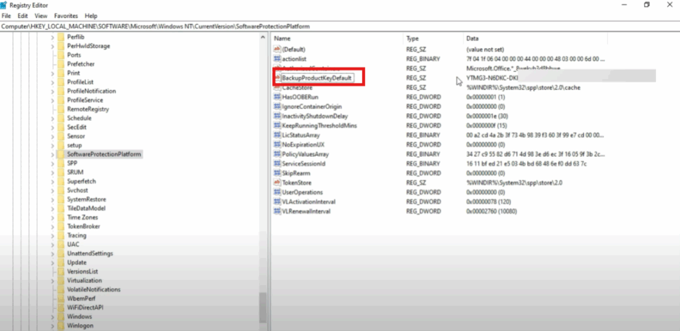The image size is (680, 331).
Task: Click the folder icon of Ports key
Action: coord(60,55)
